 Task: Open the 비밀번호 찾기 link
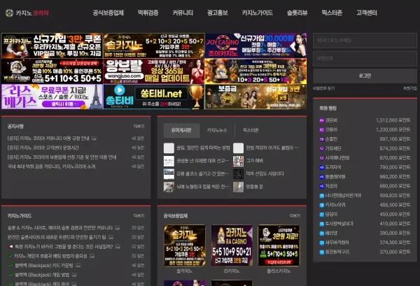[x=324, y=88]
